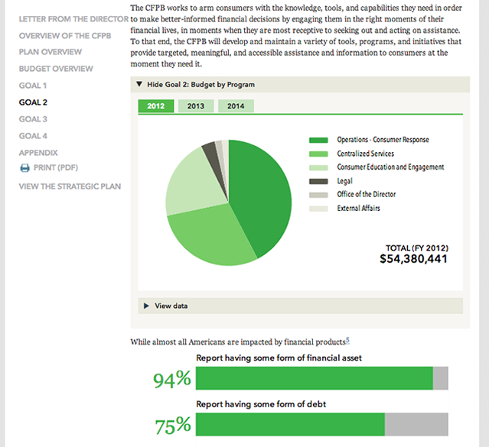Image resolution: width=489 pixels, height=447 pixels.
Task: Click the 94% figure
Action: coord(172,380)
